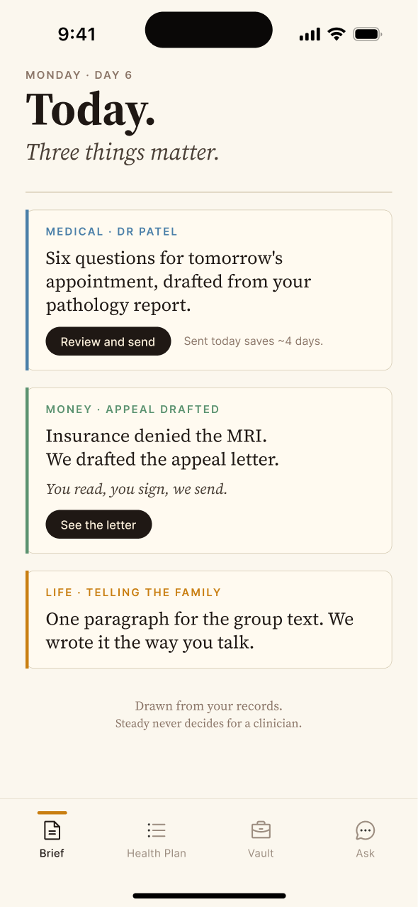Tap the cellular signal bars icon
Viewport: 418px width, 907px height.
click(x=310, y=34)
